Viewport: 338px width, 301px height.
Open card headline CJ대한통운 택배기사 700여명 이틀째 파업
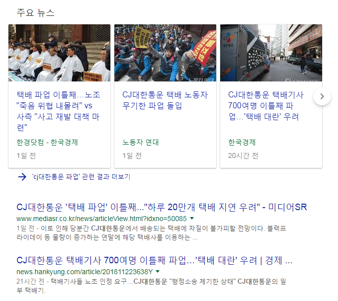click(266, 106)
